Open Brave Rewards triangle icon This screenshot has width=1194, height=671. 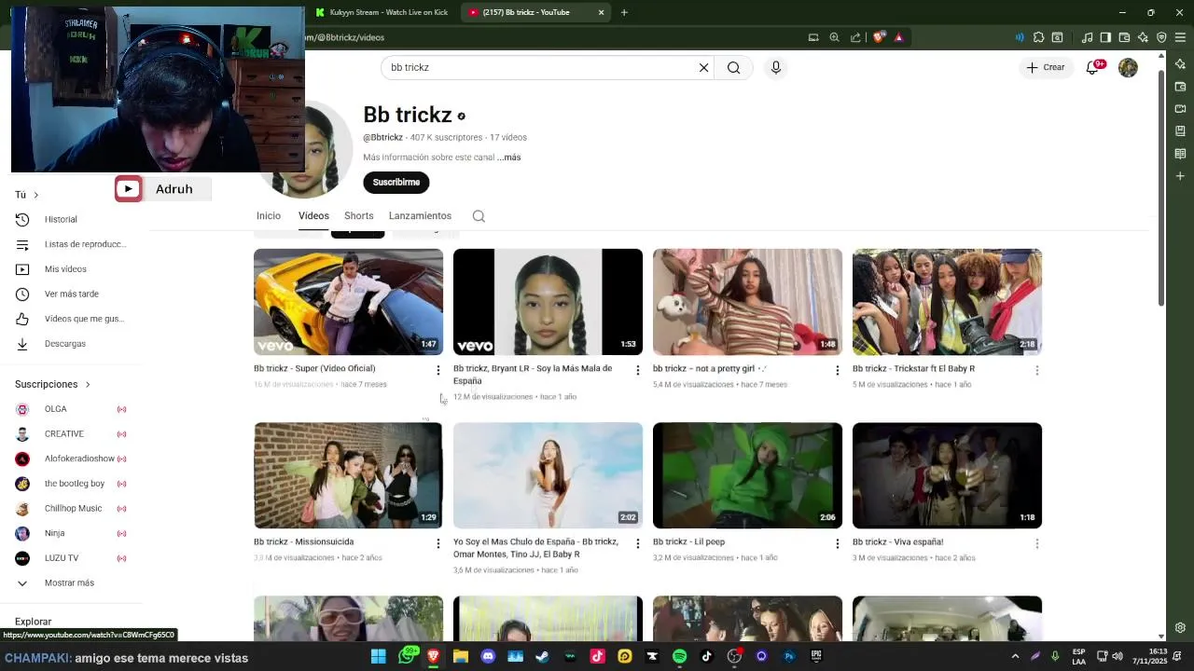coord(899,37)
